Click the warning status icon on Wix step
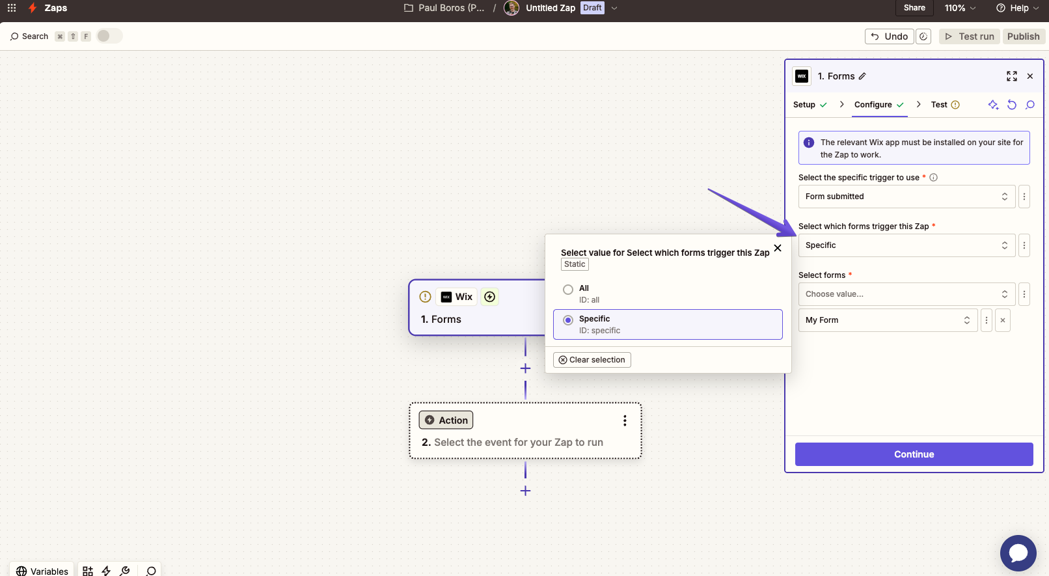The height and width of the screenshot is (576, 1049). [x=426, y=297]
